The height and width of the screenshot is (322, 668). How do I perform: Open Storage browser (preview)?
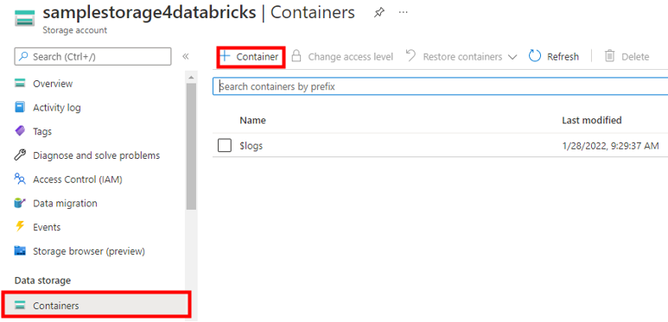pyautogui.click(x=89, y=251)
